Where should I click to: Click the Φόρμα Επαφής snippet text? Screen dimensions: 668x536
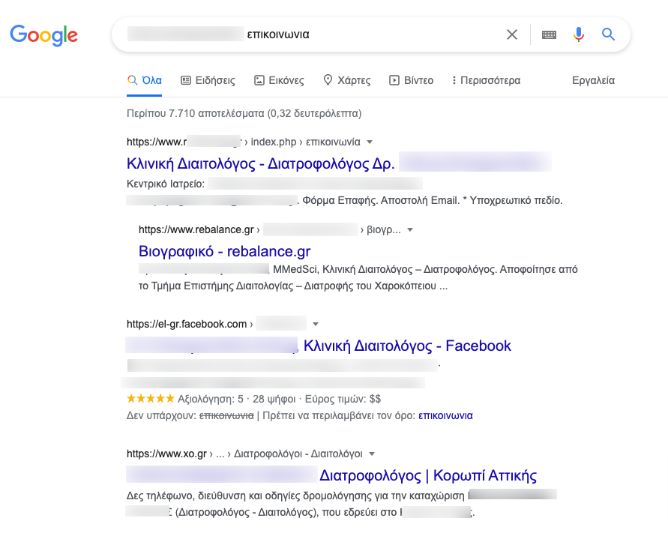[340, 201]
